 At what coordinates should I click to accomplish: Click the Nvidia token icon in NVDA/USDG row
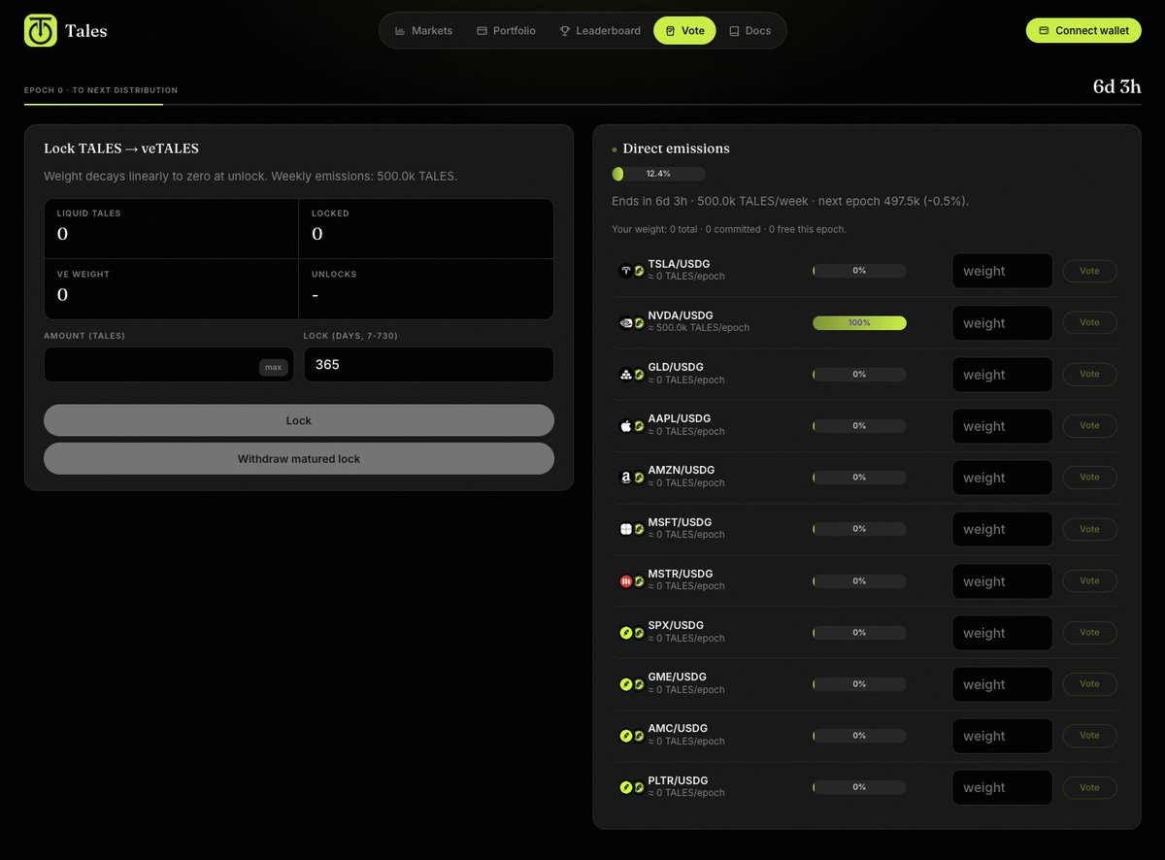pyautogui.click(x=625, y=322)
